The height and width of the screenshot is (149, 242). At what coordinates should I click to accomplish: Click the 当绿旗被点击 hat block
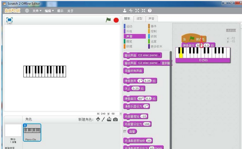[x=194, y=38]
